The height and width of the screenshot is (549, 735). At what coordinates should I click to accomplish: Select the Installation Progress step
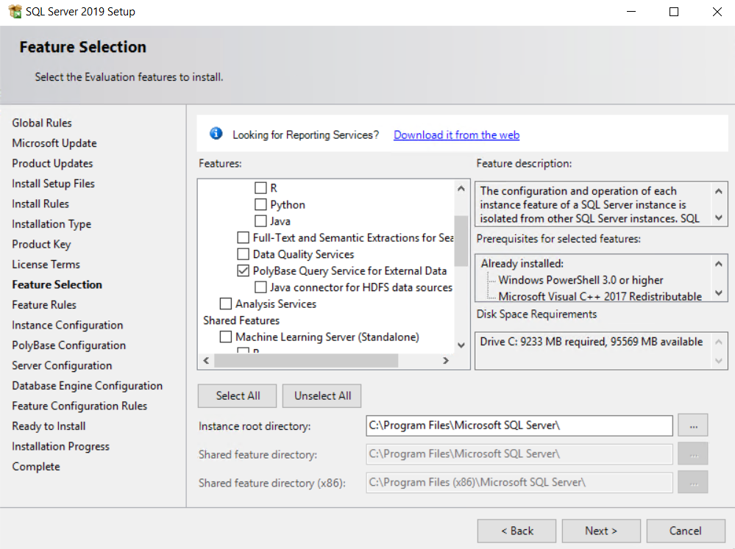point(60,446)
